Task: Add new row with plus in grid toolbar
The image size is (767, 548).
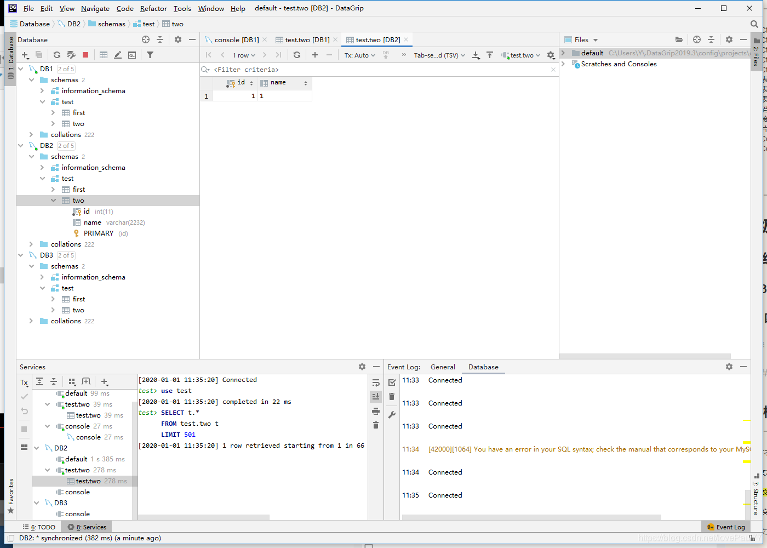Action: 315,55
